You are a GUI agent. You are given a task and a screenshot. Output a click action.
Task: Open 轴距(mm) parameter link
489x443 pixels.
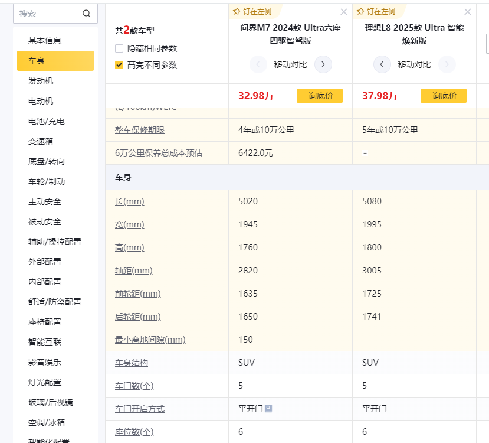coord(133,271)
